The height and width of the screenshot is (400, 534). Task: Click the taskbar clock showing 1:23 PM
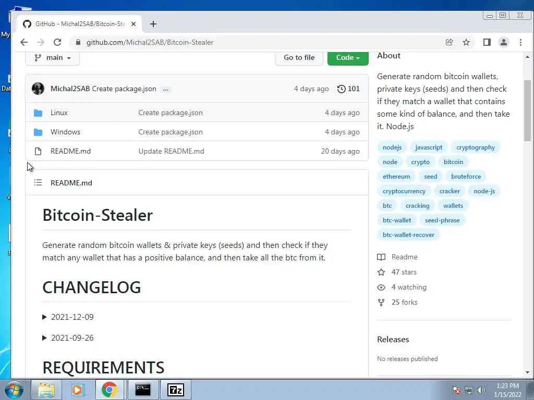(507, 390)
